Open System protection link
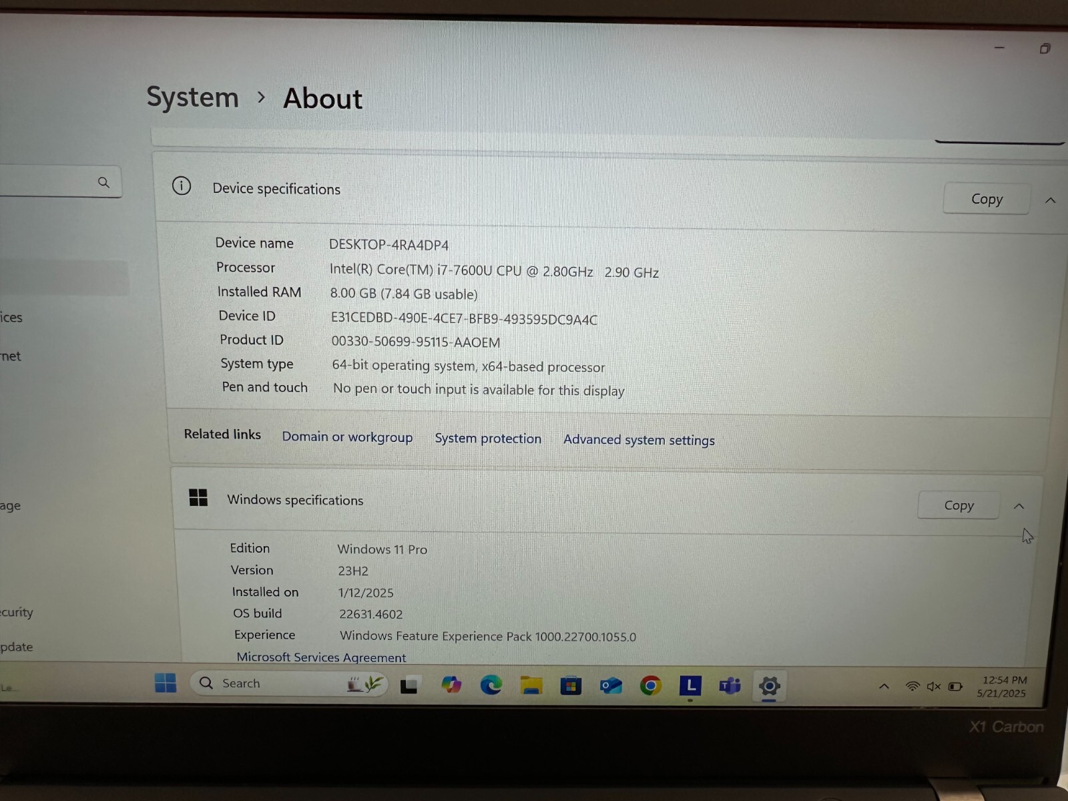This screenshot has width=1068, height=801. 488,438
